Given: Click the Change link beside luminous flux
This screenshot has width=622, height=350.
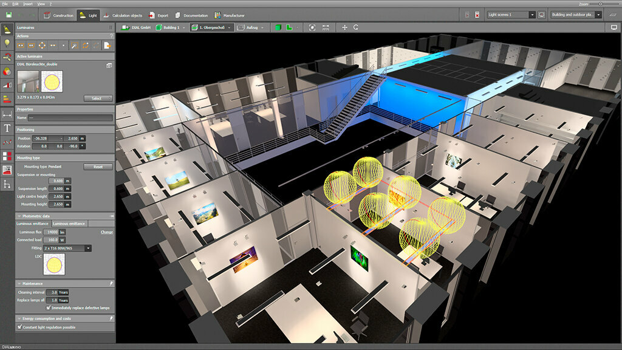Looking at the screenshot, I should click(107, 232).
